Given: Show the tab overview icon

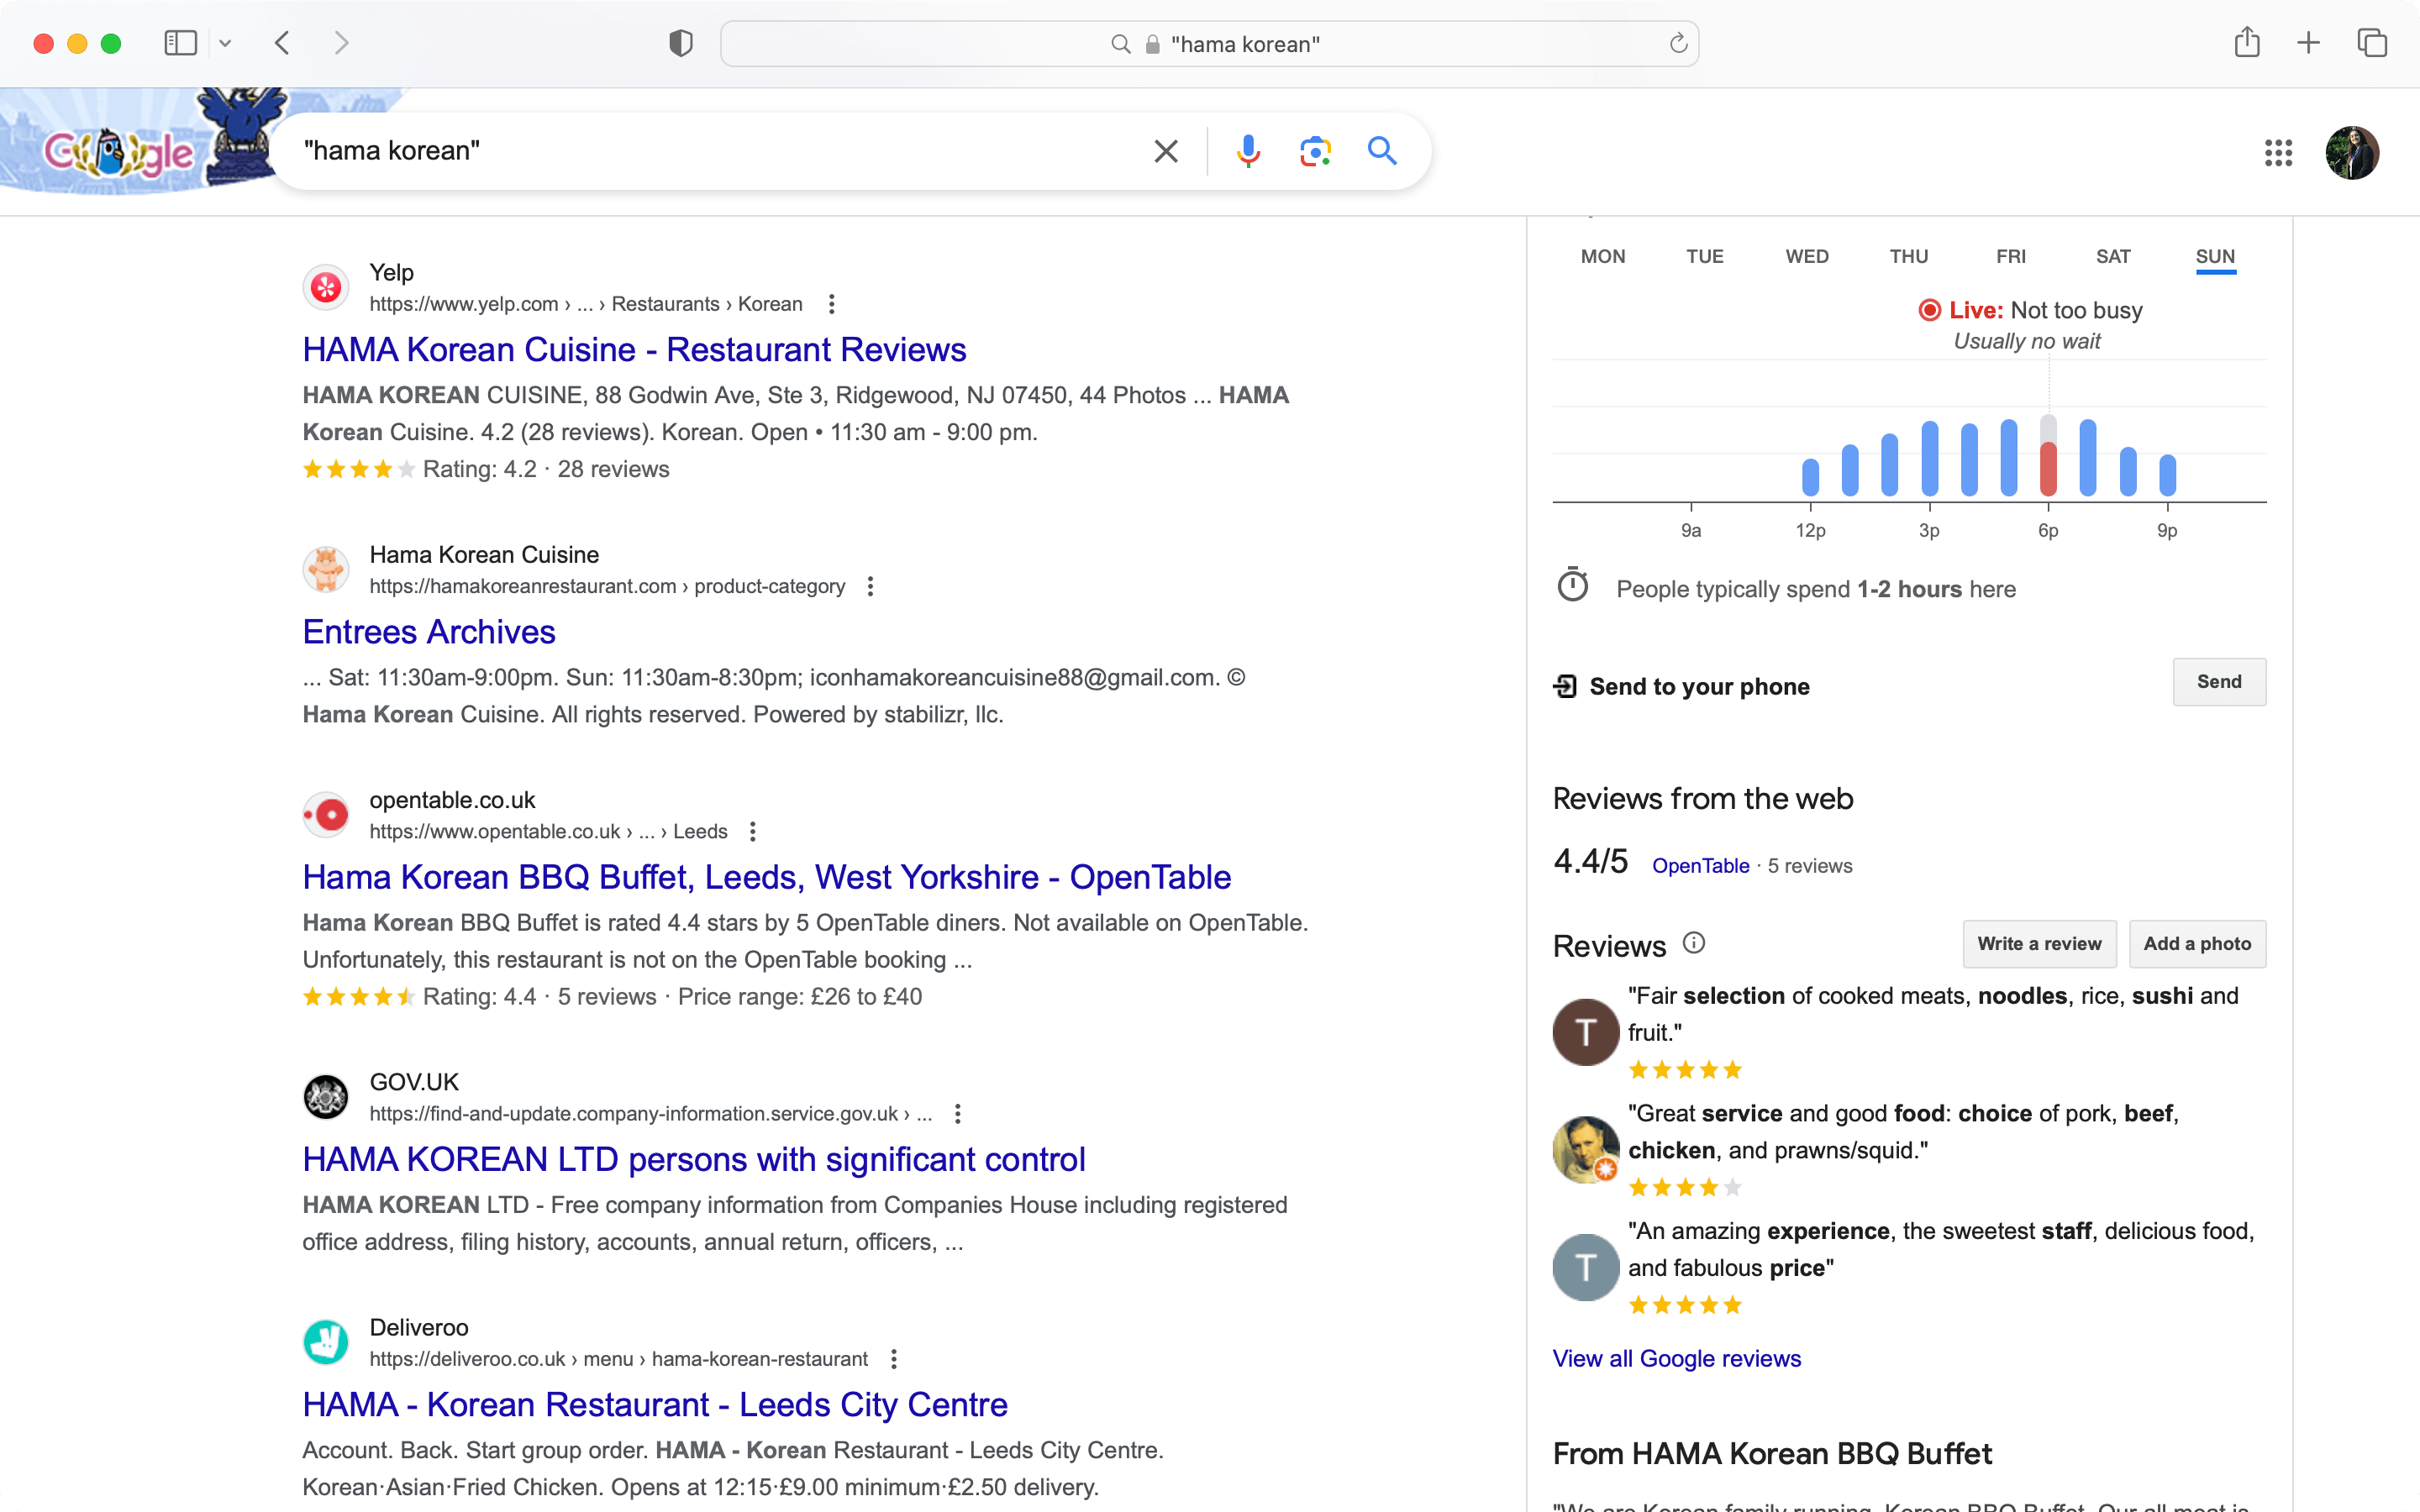Looking at the screenshot, I should click(x=2372, y=43).
